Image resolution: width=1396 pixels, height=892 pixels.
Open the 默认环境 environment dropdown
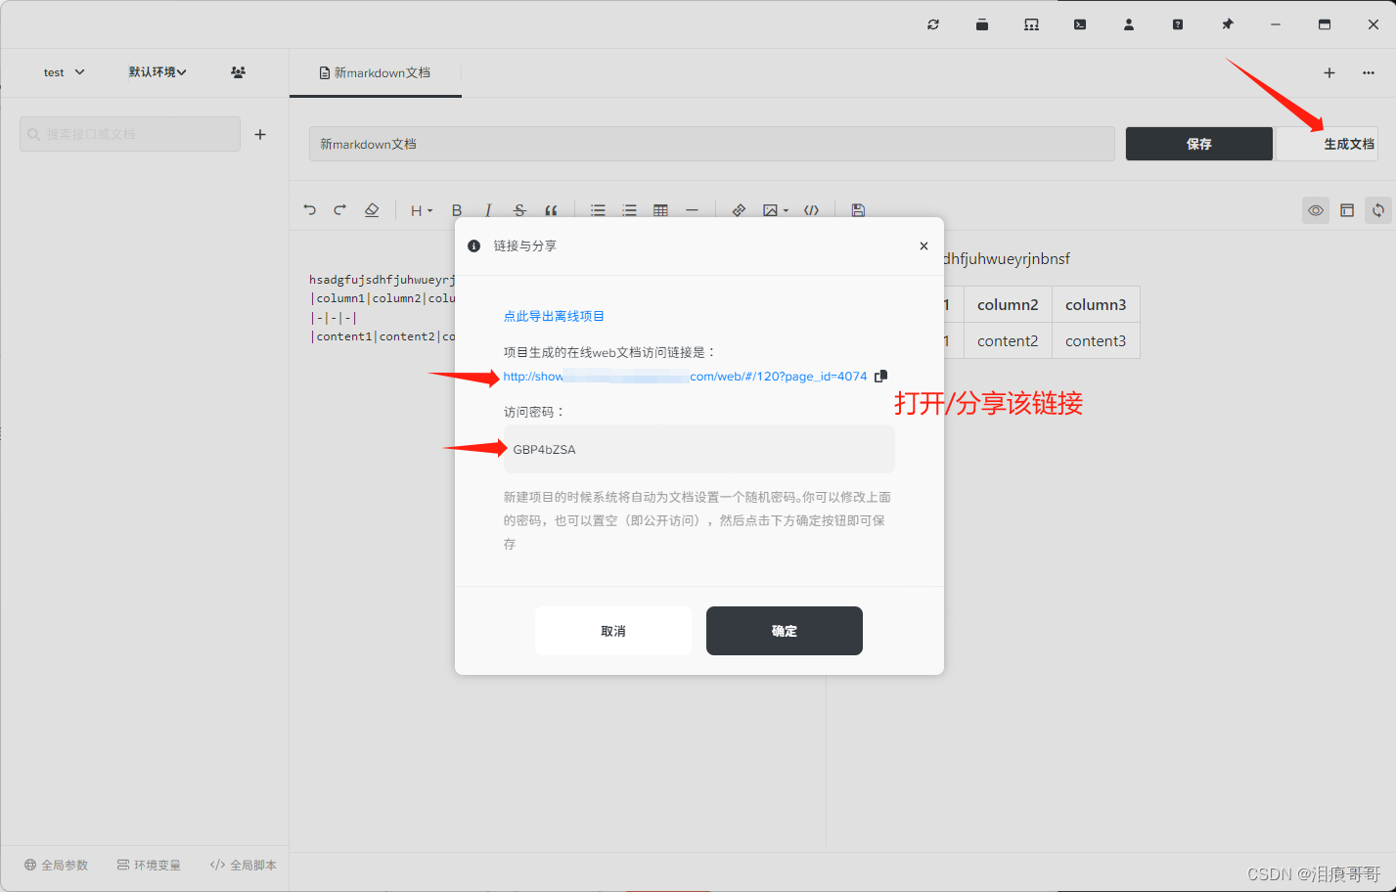pos(157,71)
